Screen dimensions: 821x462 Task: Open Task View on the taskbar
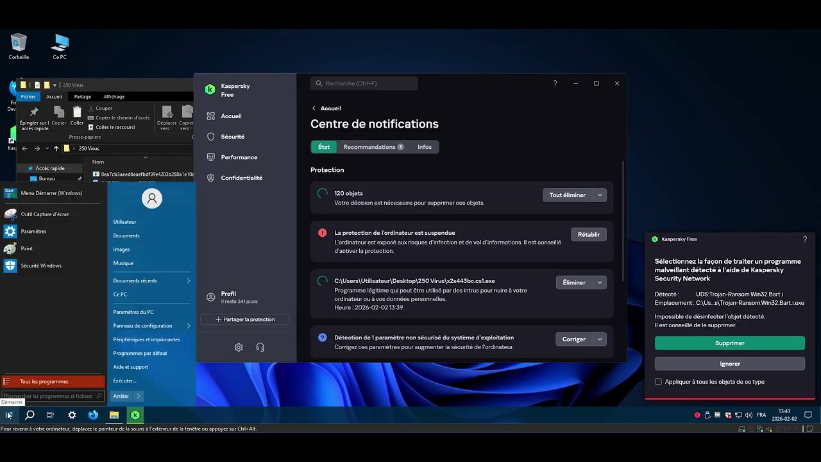(50, 415)
